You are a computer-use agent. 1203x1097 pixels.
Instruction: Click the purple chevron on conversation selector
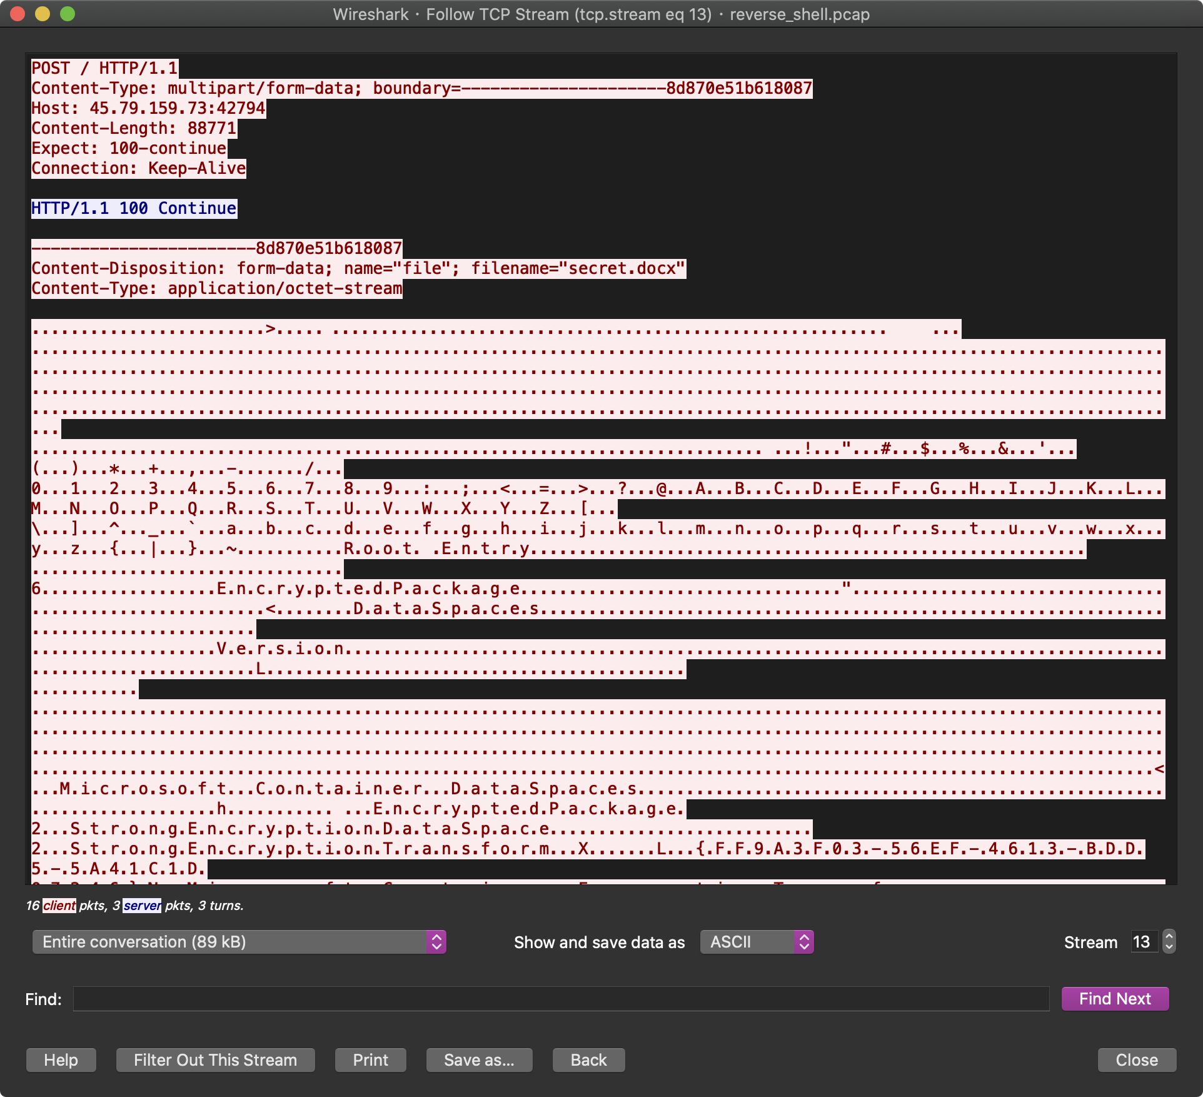tap(436, 942)
